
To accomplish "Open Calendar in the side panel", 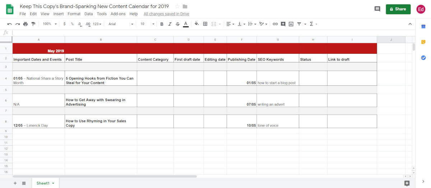I will pos(423,26).
